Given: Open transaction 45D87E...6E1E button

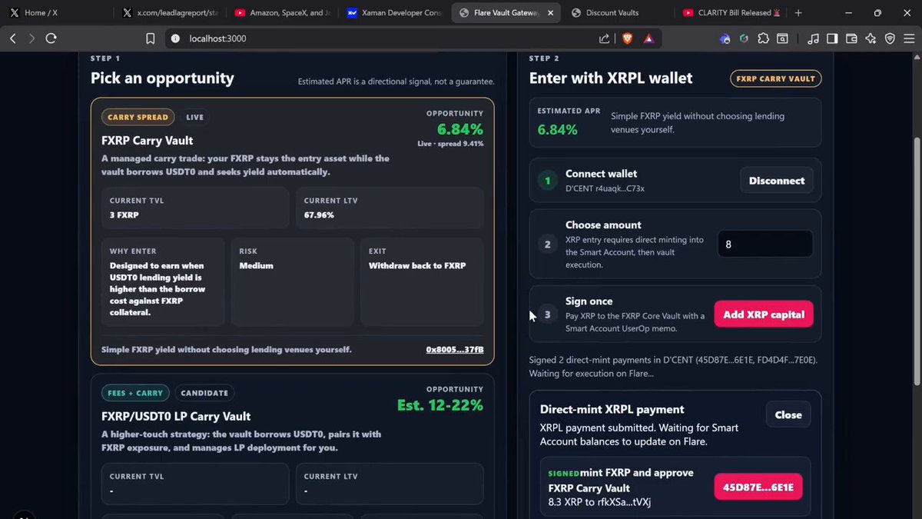Looking at the screenshot, I should tap(758, 487).
